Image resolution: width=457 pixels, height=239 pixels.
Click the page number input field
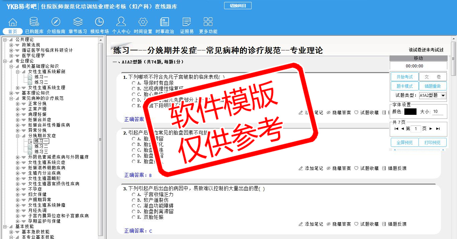(416, 129)
